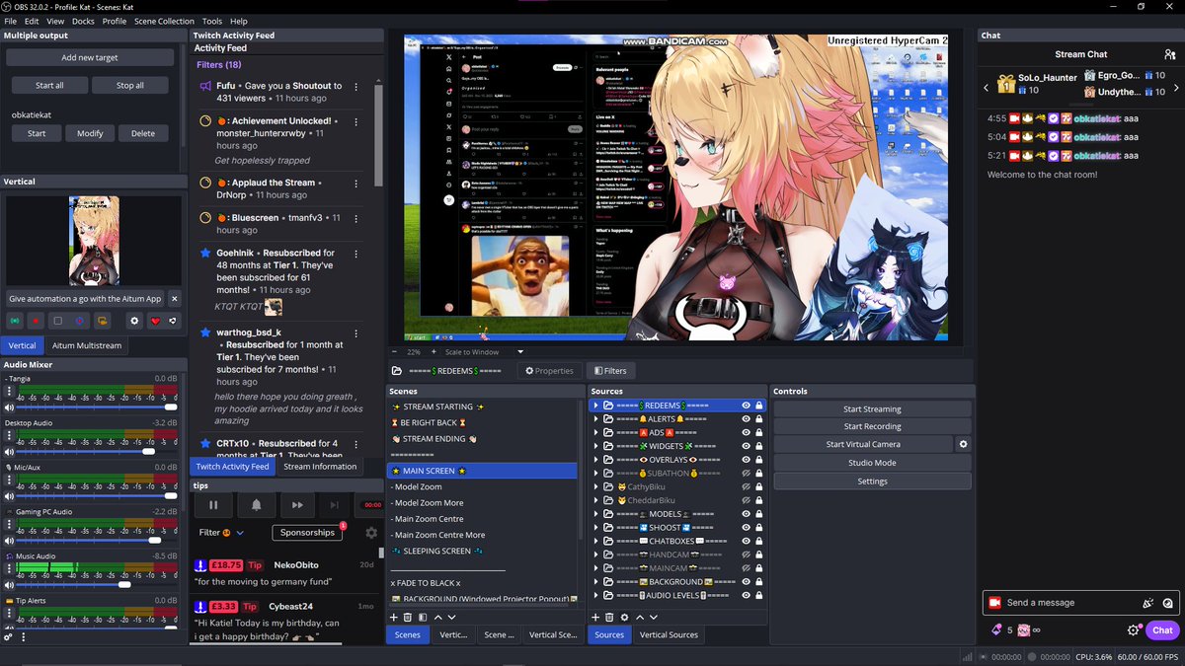Expand the MAINCAM source group
Viewport: 1185px width, 666px height.
pos(595,568)
